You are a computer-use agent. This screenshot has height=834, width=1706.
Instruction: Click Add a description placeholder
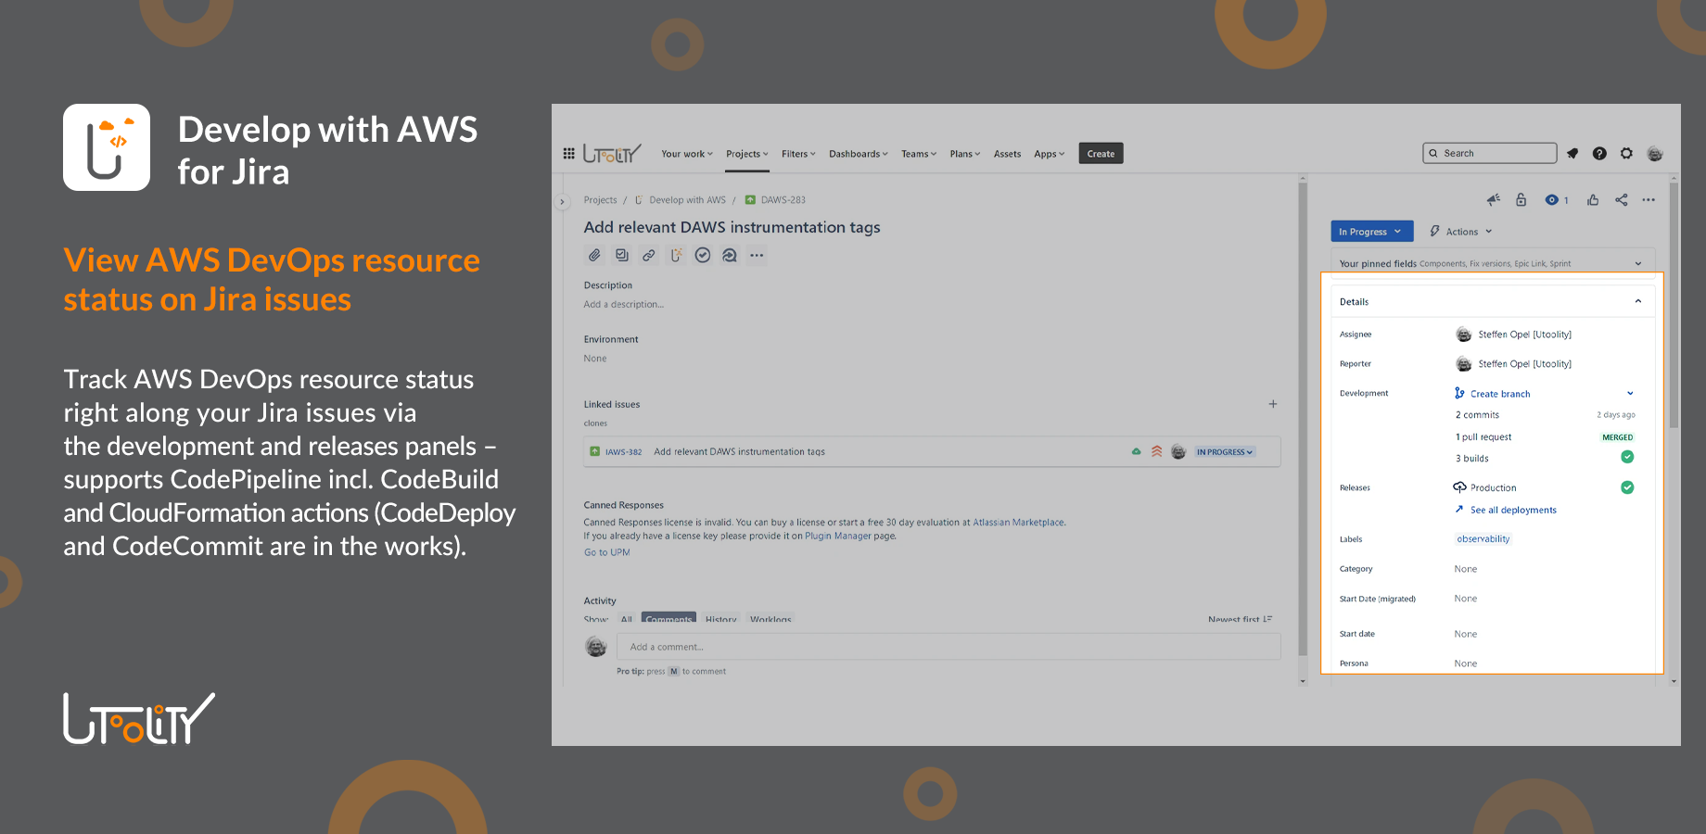click(x=624, y=304)
